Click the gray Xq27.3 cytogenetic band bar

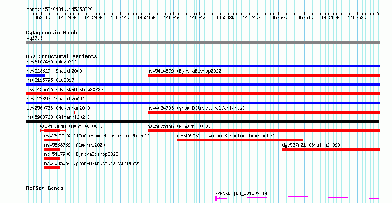pyautogui.click(x=203, y=43)
